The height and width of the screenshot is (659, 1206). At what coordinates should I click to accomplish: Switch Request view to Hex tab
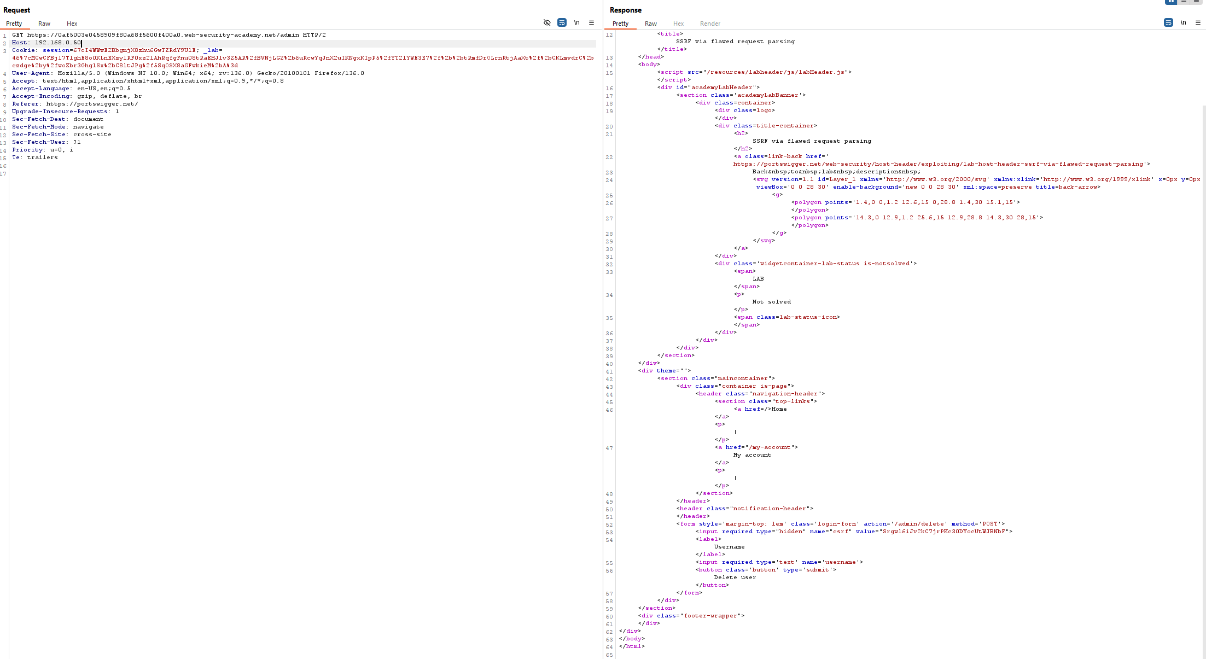click(72, 24)
